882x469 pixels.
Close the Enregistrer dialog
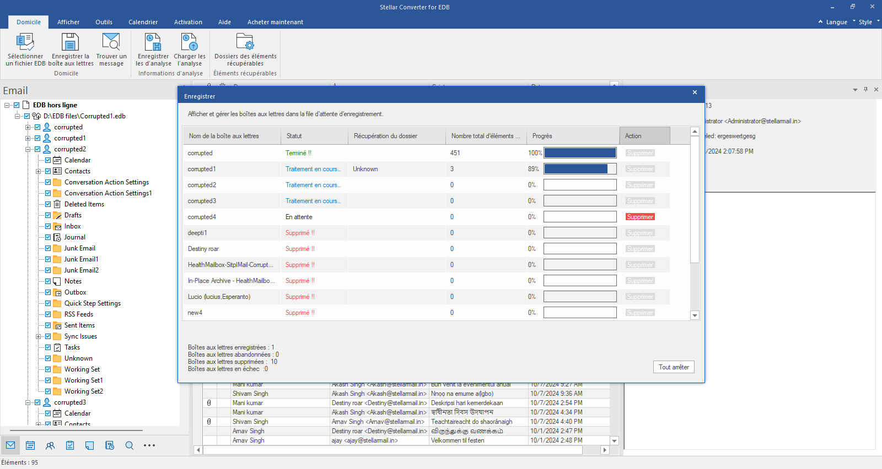(x=695, y=92)
